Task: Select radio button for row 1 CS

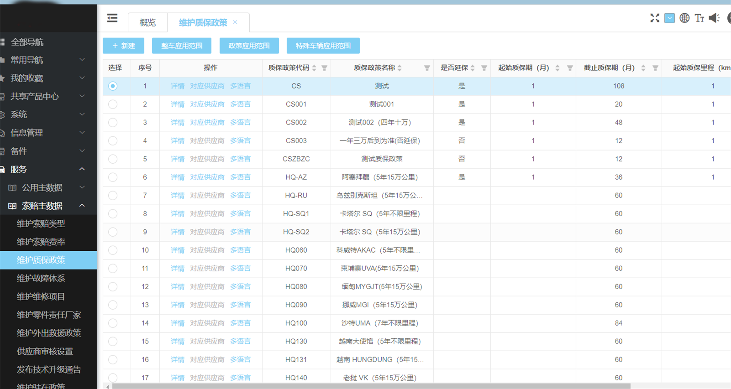Action: 113,86
